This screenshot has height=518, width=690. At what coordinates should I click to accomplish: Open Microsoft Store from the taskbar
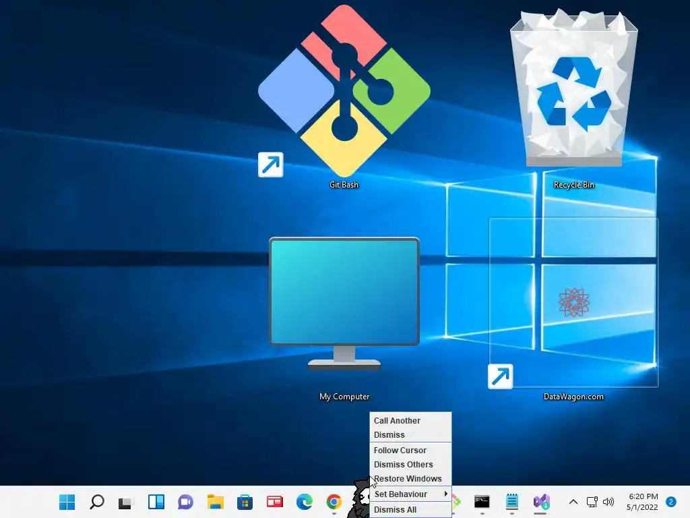(245, 502)
